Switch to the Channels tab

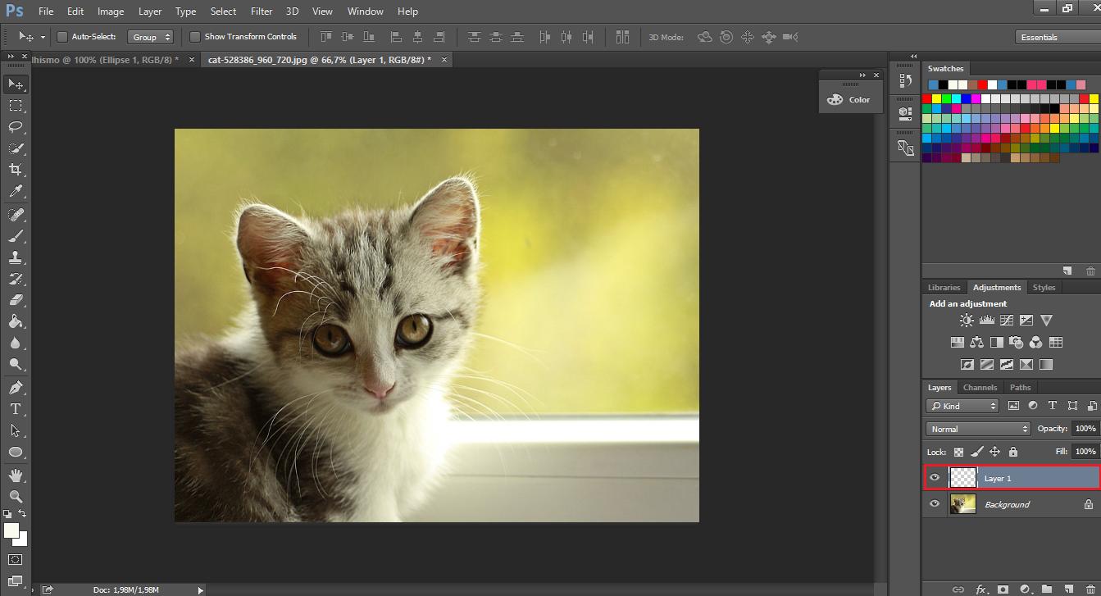(x=980, y=388)
